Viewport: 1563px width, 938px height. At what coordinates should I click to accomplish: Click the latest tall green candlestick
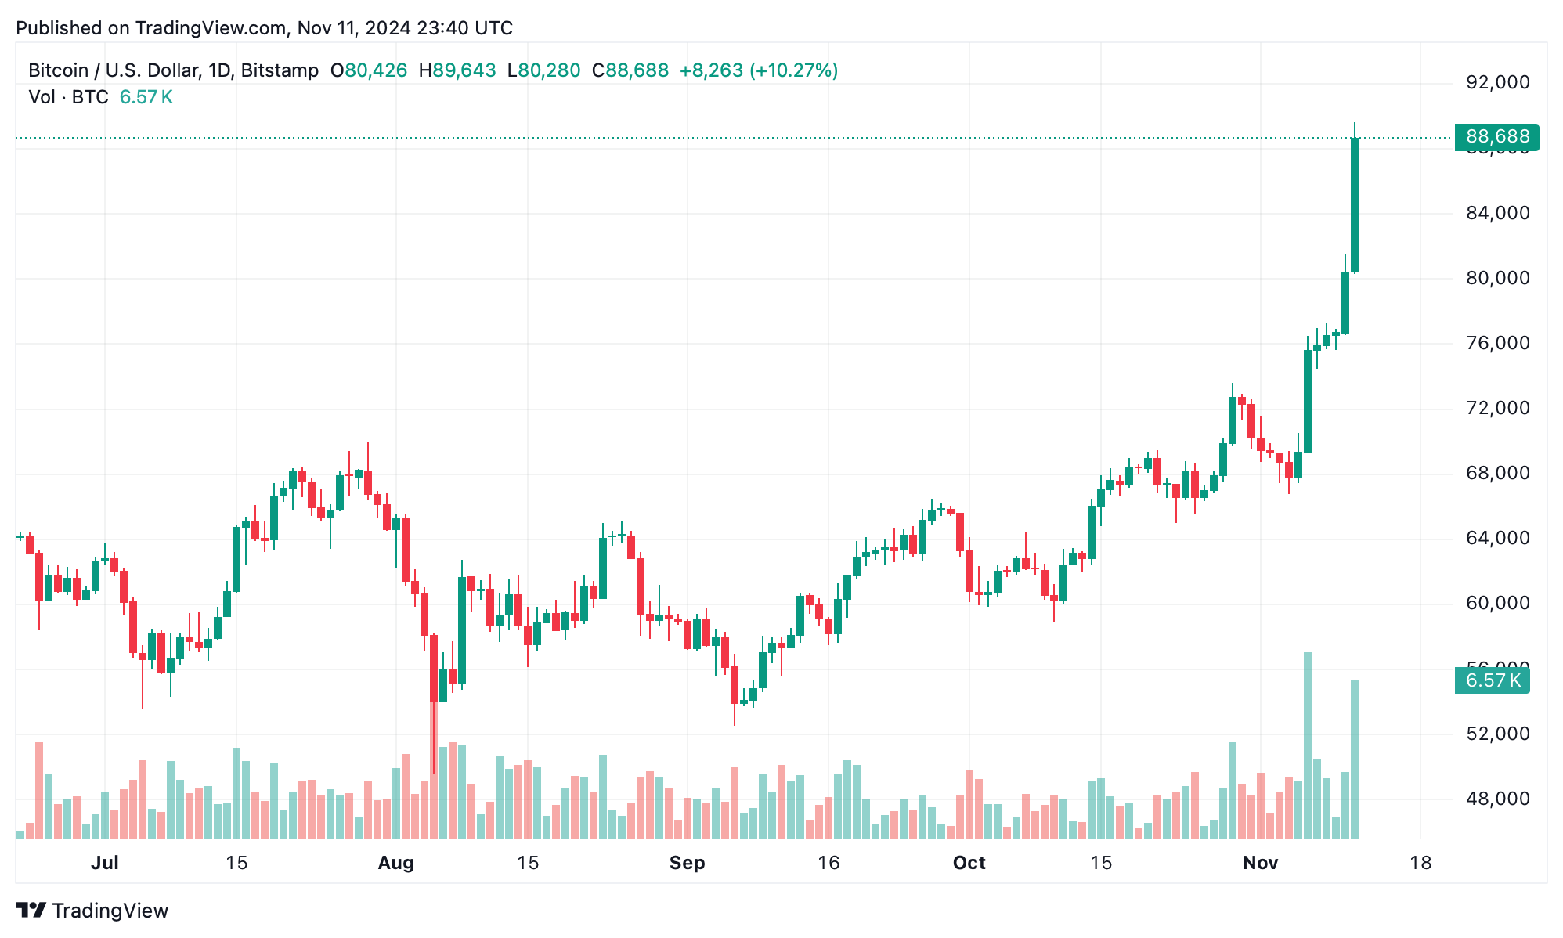pyautogui.click(x=1355, y=205)
